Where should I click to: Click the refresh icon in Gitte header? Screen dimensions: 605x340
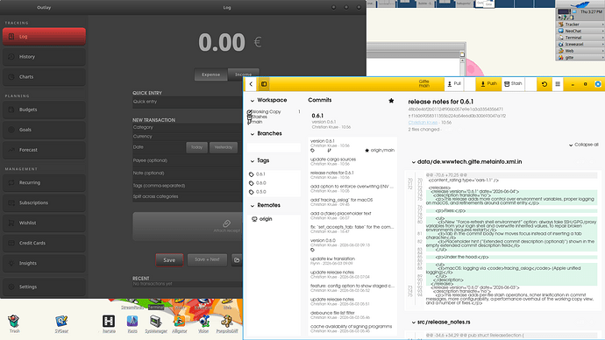(x=544, y=84)
